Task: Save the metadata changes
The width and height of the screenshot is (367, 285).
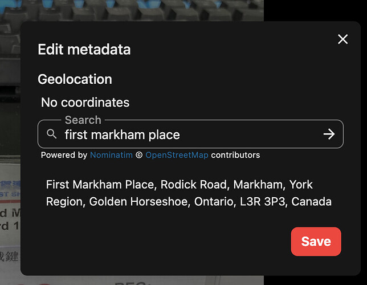Action: pos(316,242)
